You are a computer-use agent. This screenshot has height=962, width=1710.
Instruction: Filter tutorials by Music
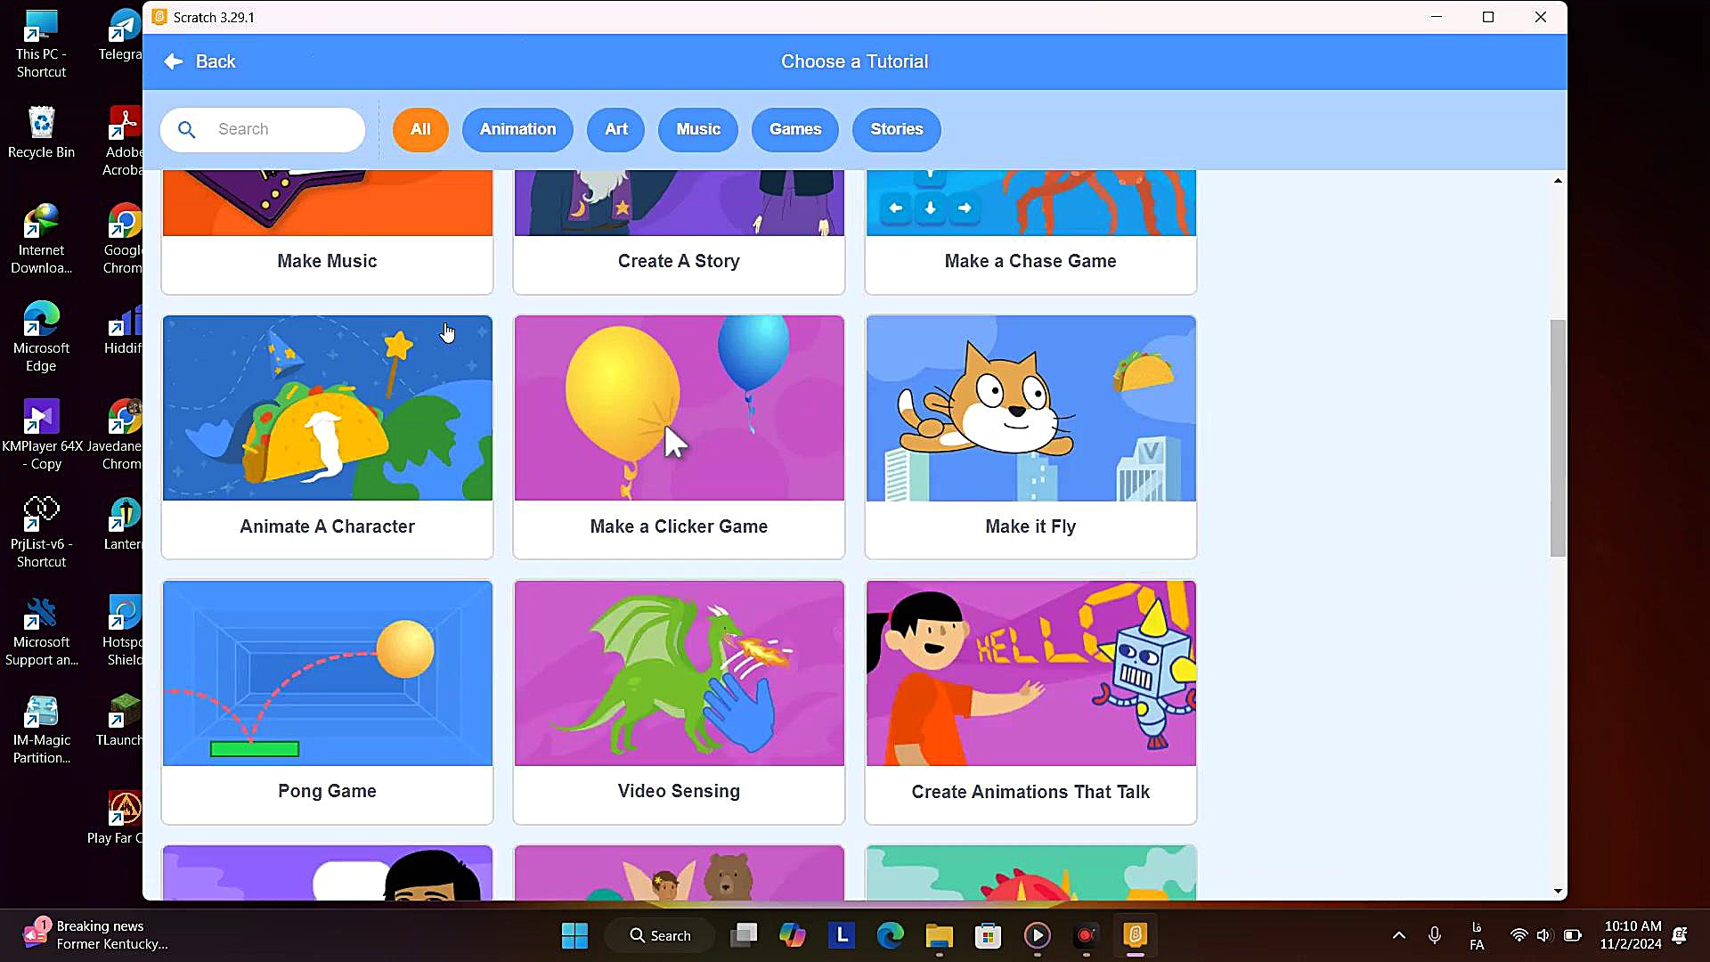[x=698, y=130]
